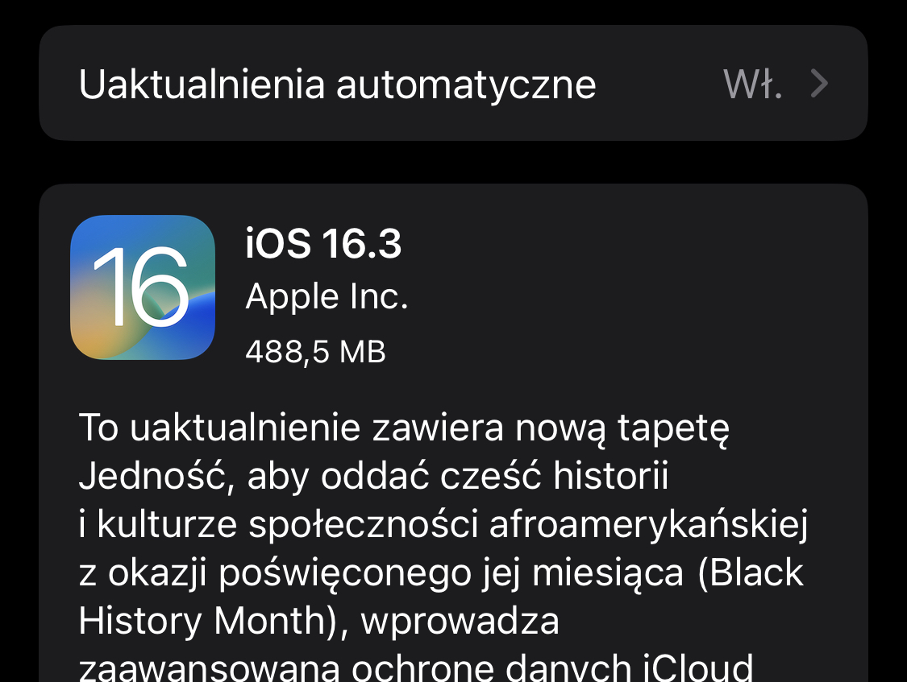Image resolution: width=907 pixels, height=682 pixels.
Task: Select the 488,5 MB size text
Action: [x=315, y=351]
